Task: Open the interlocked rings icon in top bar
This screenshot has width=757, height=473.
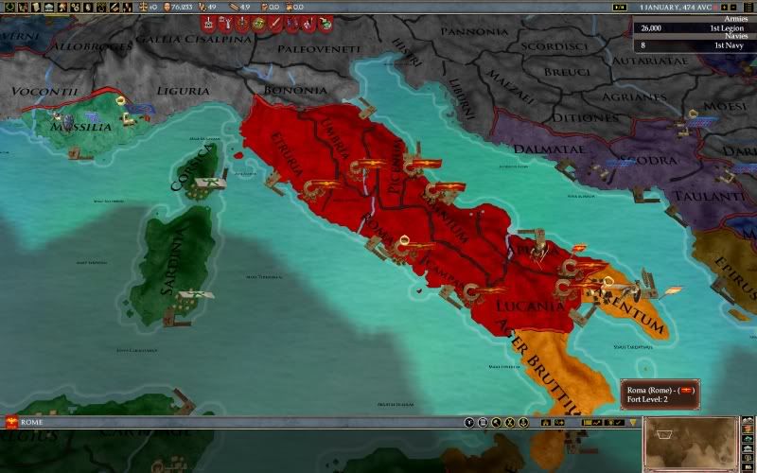Action: point(75,8)
